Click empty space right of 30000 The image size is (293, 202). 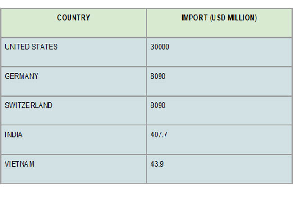coord(230,52)
